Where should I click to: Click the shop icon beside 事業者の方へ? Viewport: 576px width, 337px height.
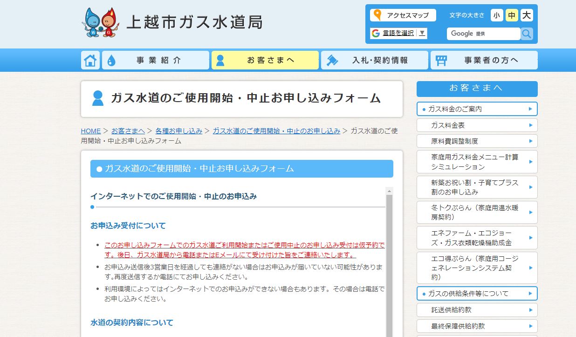click(441, 60)
